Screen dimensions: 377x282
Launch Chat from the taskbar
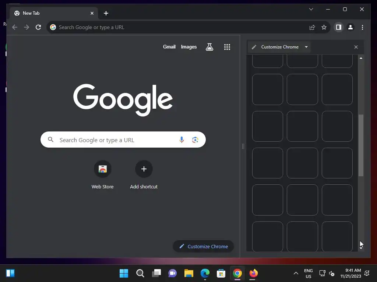click(172, 273)
